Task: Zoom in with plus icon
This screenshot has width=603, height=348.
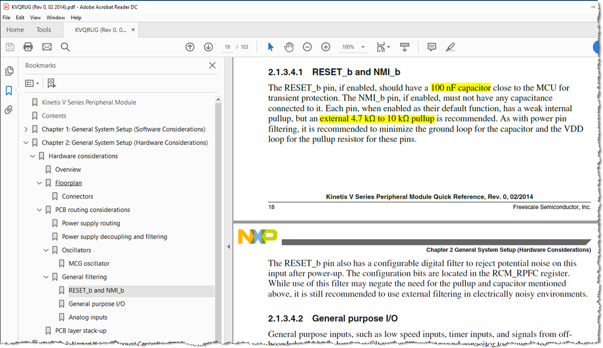Action: pyautogui.click(x=326, y=47)
